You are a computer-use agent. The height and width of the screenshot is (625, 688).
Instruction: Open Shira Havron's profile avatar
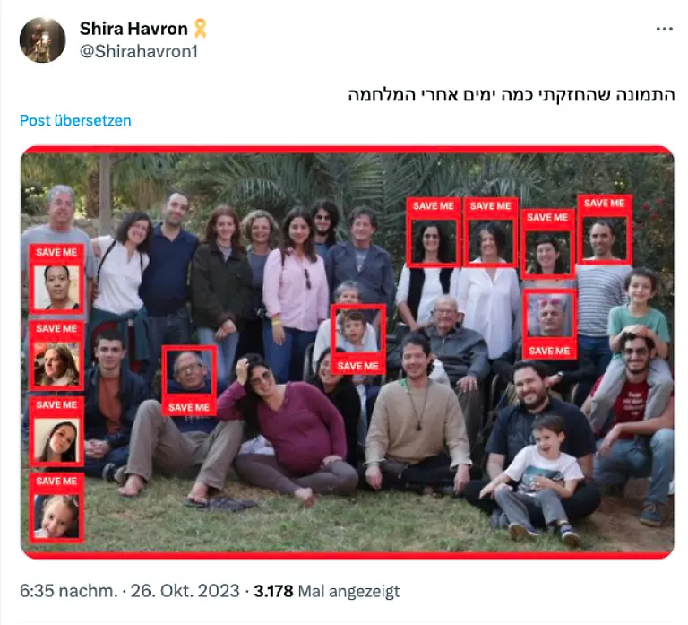(43, 40)
